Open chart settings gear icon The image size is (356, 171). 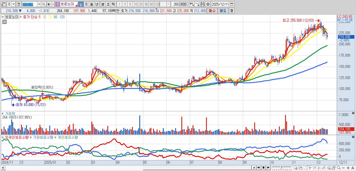point(208,4)
